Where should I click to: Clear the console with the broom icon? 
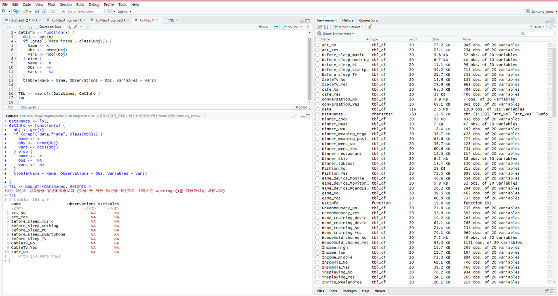(x=294, y=116)
